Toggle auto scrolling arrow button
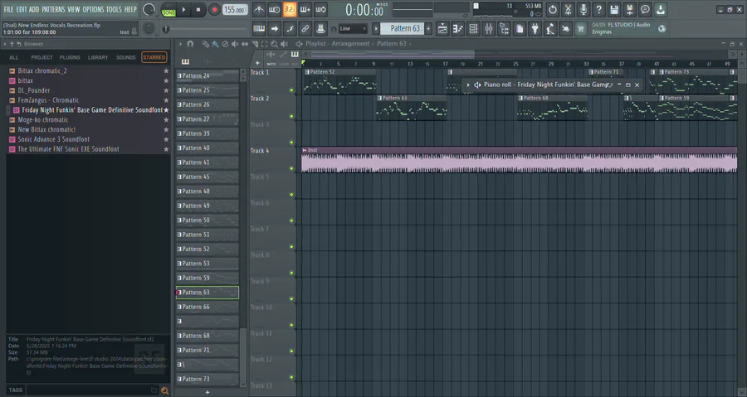This screenshot has width=747, height=397. coord(275,29)
